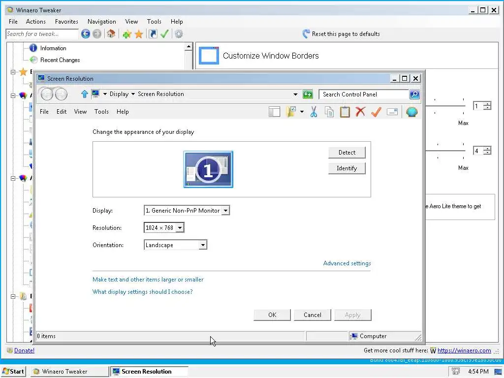Viewport: 504px width, 378px height.
Task: Go back in Winaero Tweaker toolbar
Action: coord(86,34)
